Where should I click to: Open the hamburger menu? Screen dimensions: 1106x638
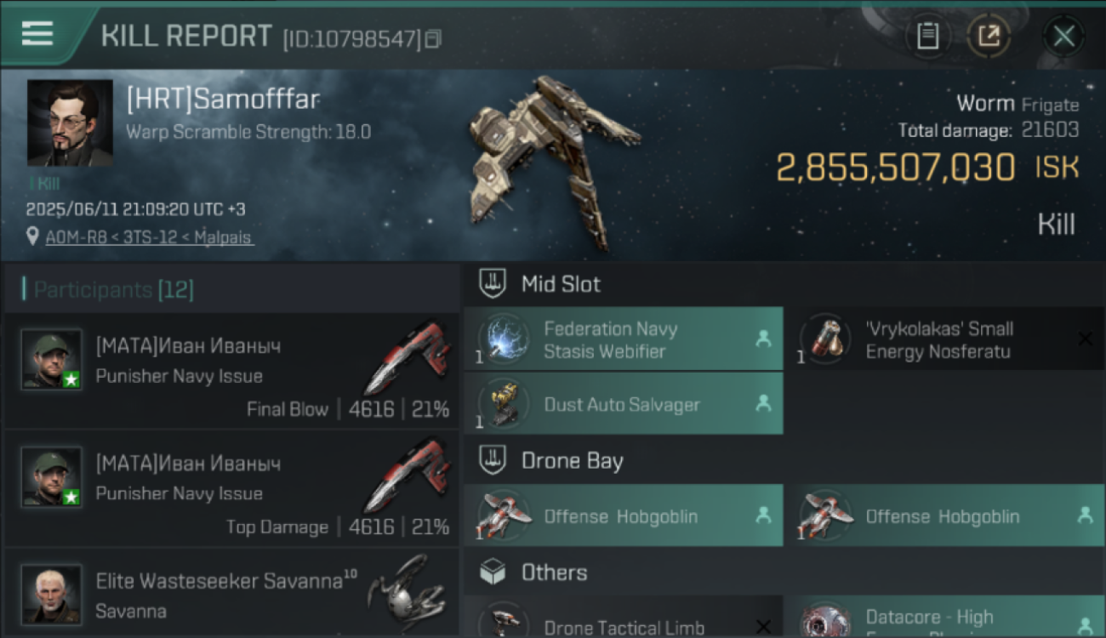coord(37,34)
